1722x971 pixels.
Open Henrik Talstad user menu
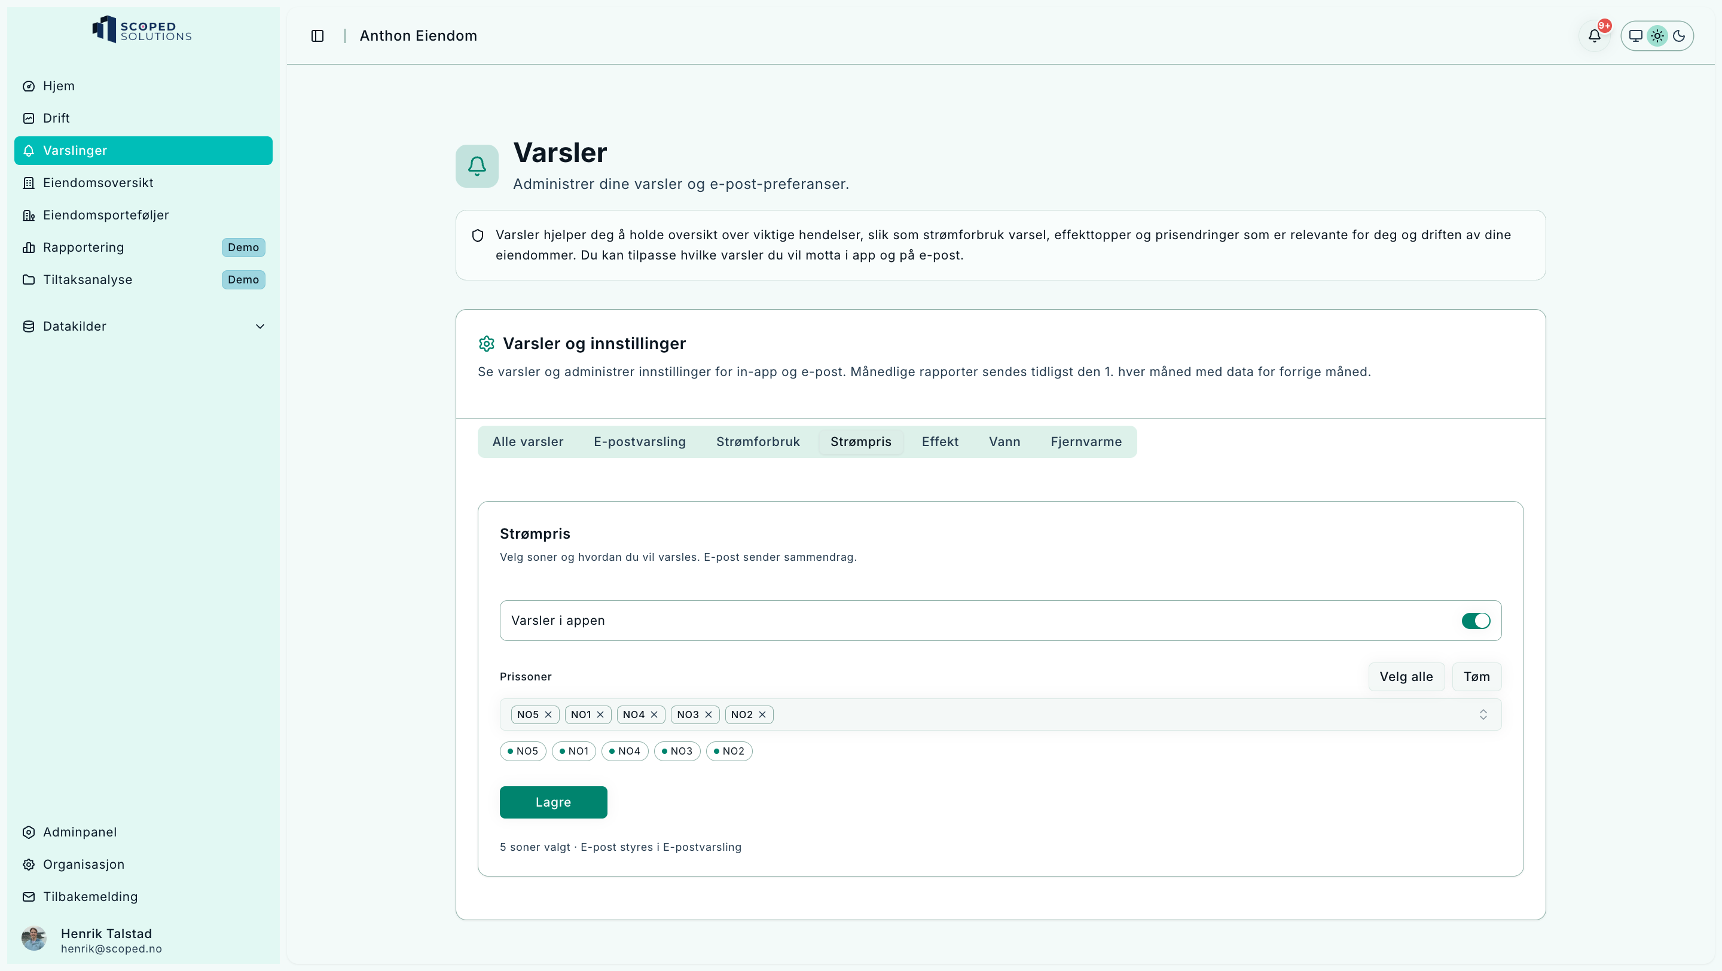coord(107,939)
